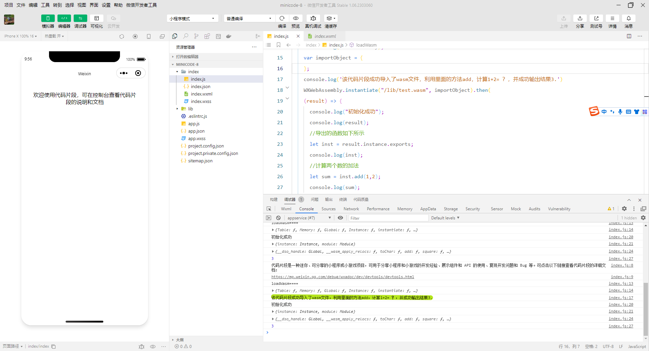The width and height of the screenshot is (649, 351).
Task: Switch to the 输出 output tab
Action: pyautogui.click(x=329, y=199)
